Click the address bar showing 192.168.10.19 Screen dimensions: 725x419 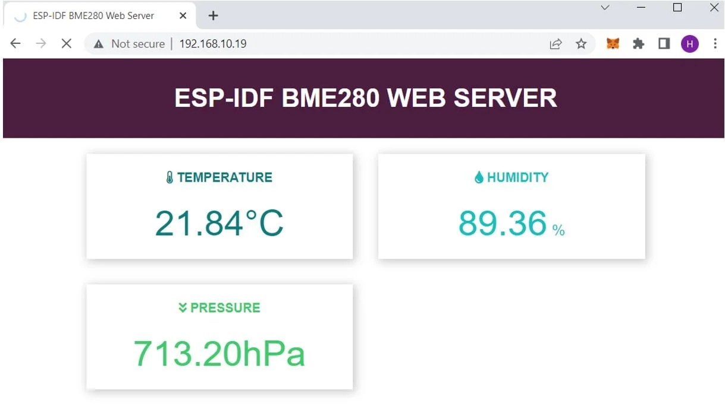(x=213, y=43)
